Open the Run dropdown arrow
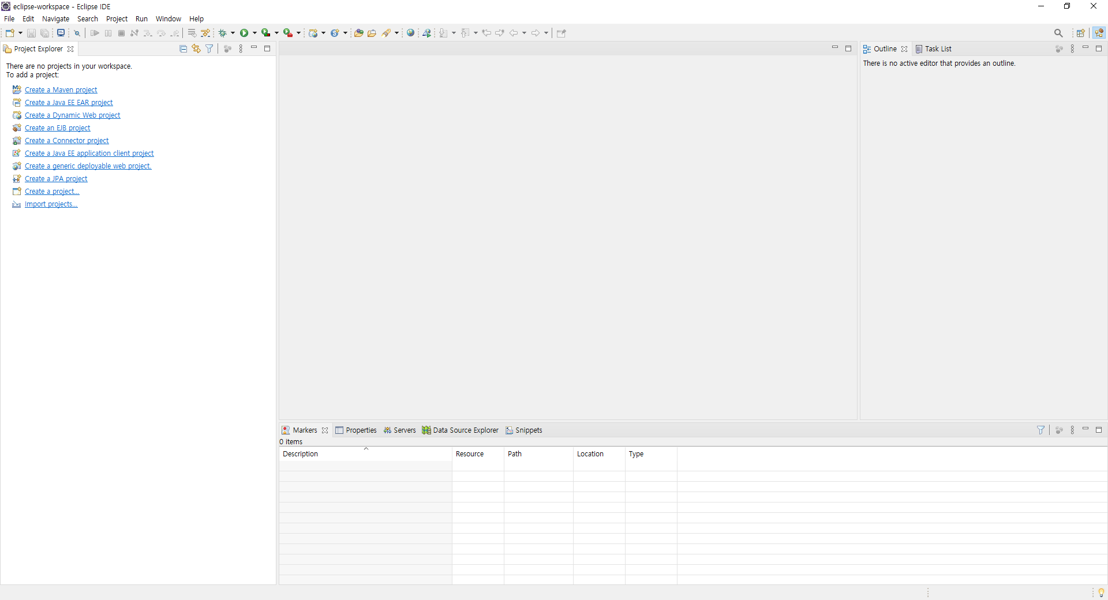This screenshot has height=600, width=1108. [x=254, y=33]
